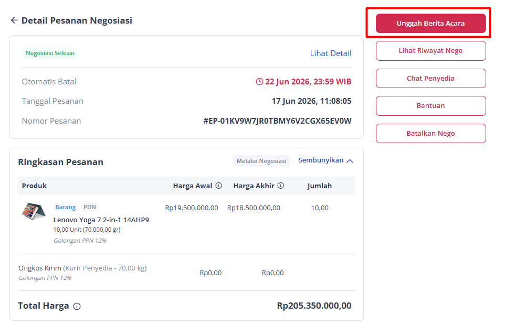The image size is (505, 326).
Task: Collapse the summary with the Sembunyikan chevron
Action: [x=350, y=161]
